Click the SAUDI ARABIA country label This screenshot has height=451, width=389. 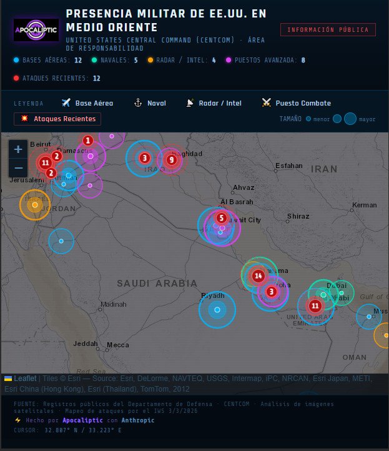[157, 284]
